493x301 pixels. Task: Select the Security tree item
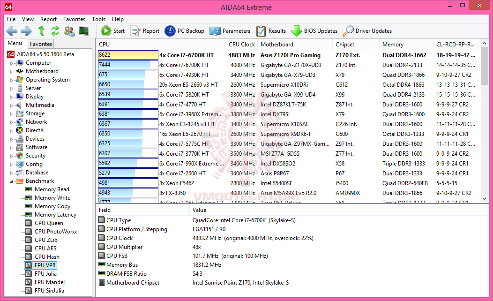pyautogui.click(x=36, y=156)
